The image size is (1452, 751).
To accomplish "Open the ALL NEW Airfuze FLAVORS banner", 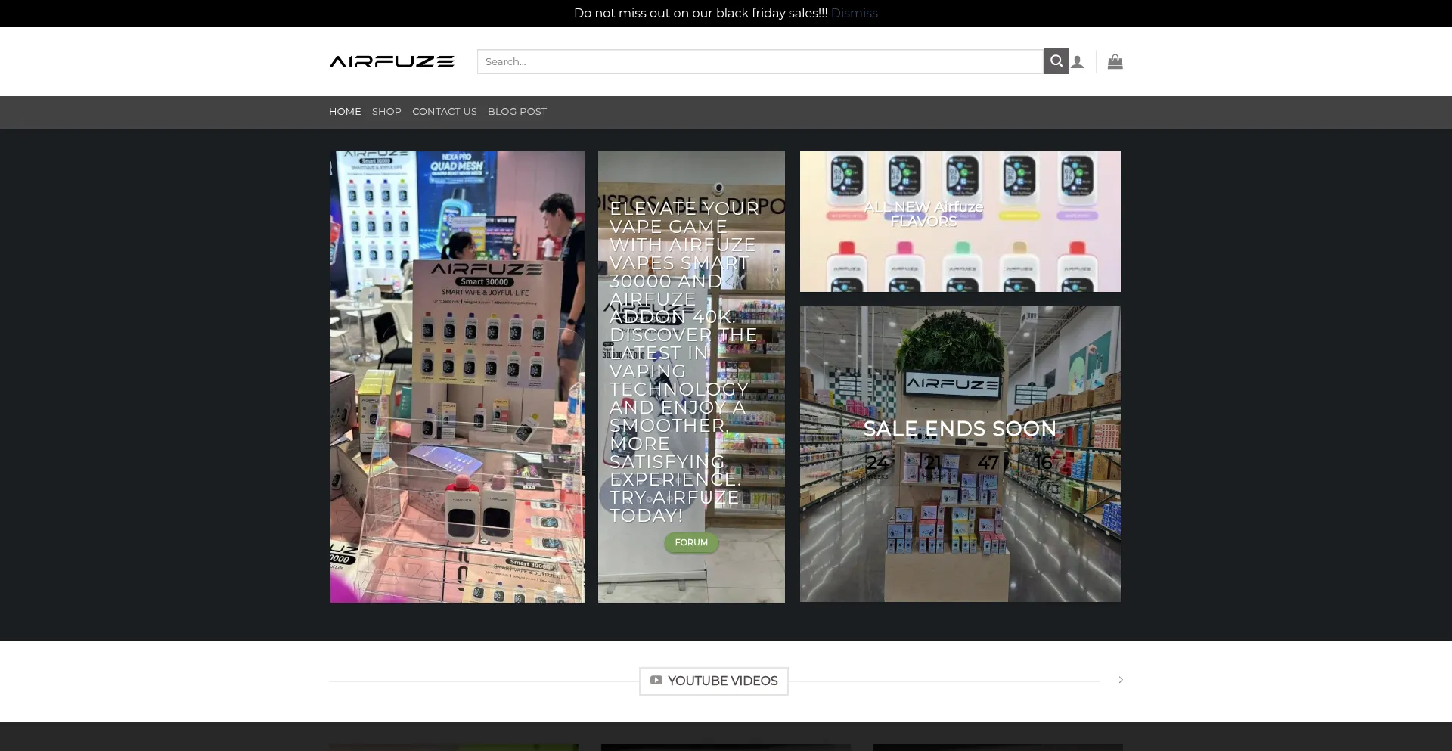I will [960, 222].
